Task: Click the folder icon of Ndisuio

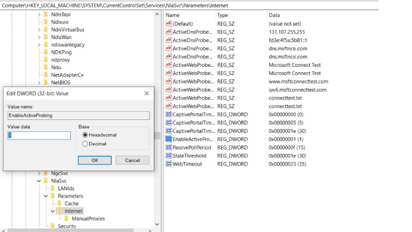Action: (x=46, y=22)
